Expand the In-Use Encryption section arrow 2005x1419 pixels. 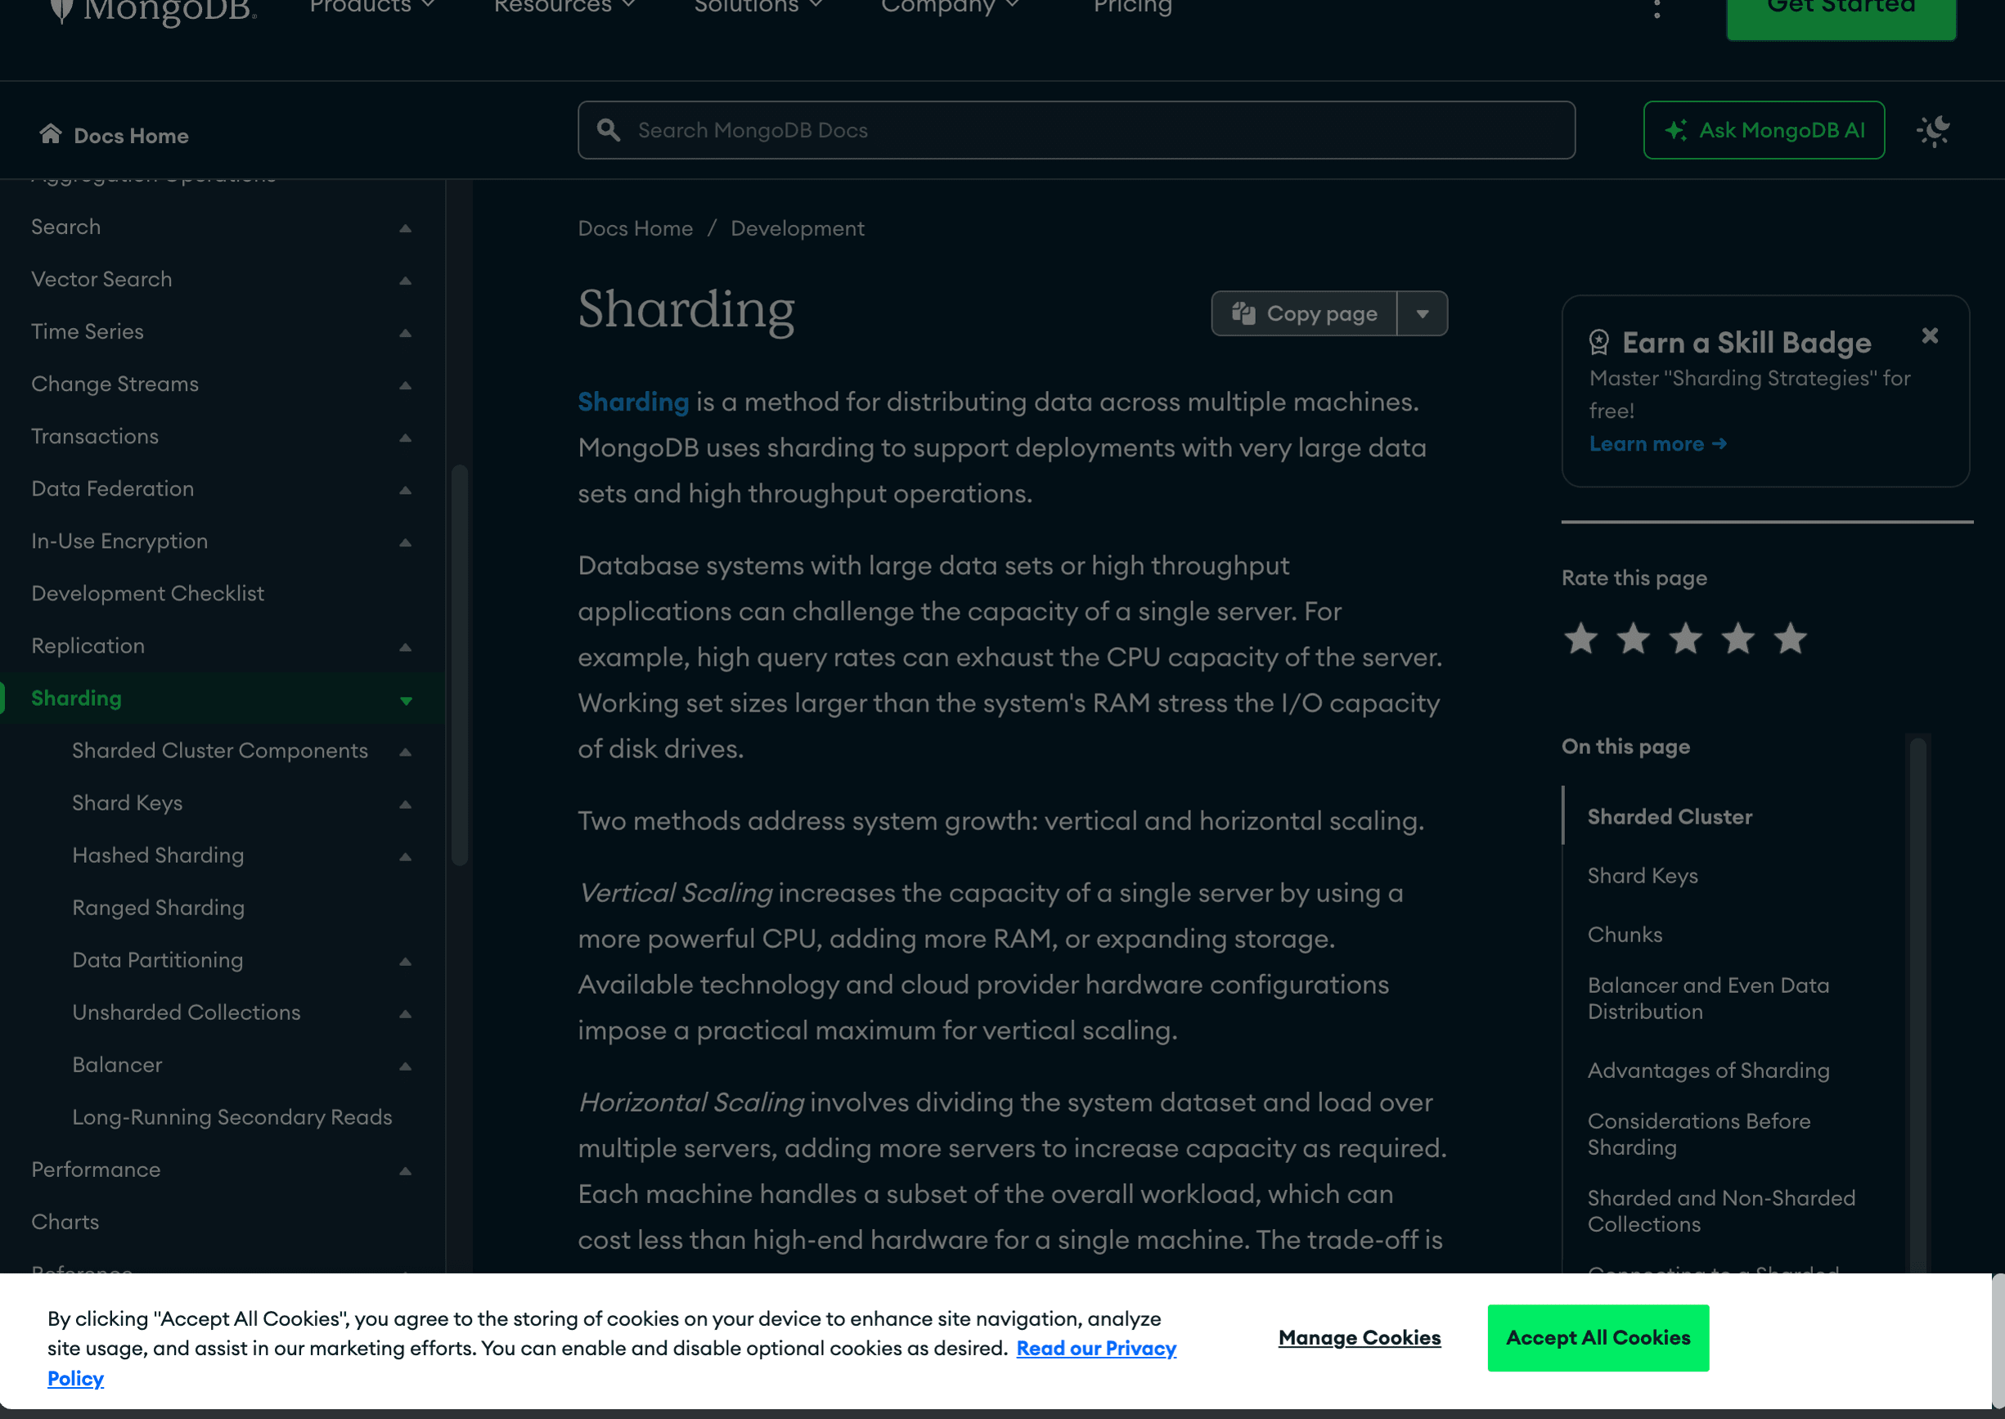[406, 542]
